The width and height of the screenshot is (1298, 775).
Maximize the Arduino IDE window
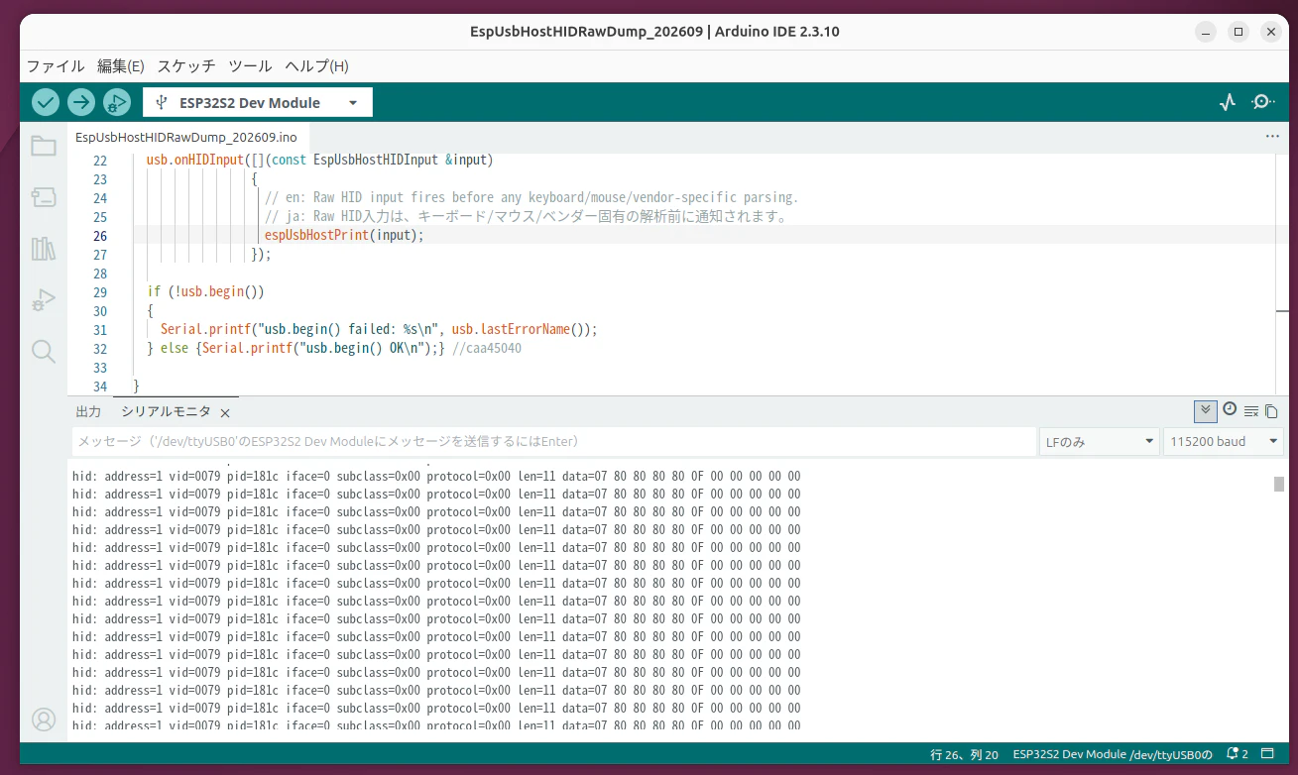pyautogui.click(x=1238, y=32)
